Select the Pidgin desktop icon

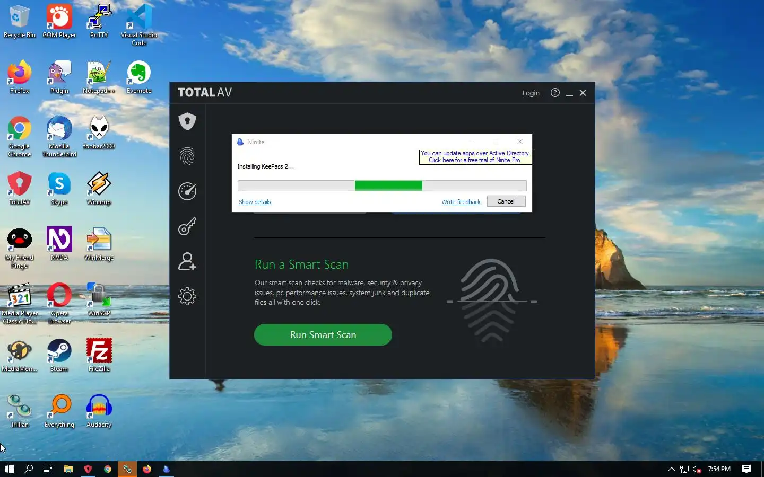(59, 78)
